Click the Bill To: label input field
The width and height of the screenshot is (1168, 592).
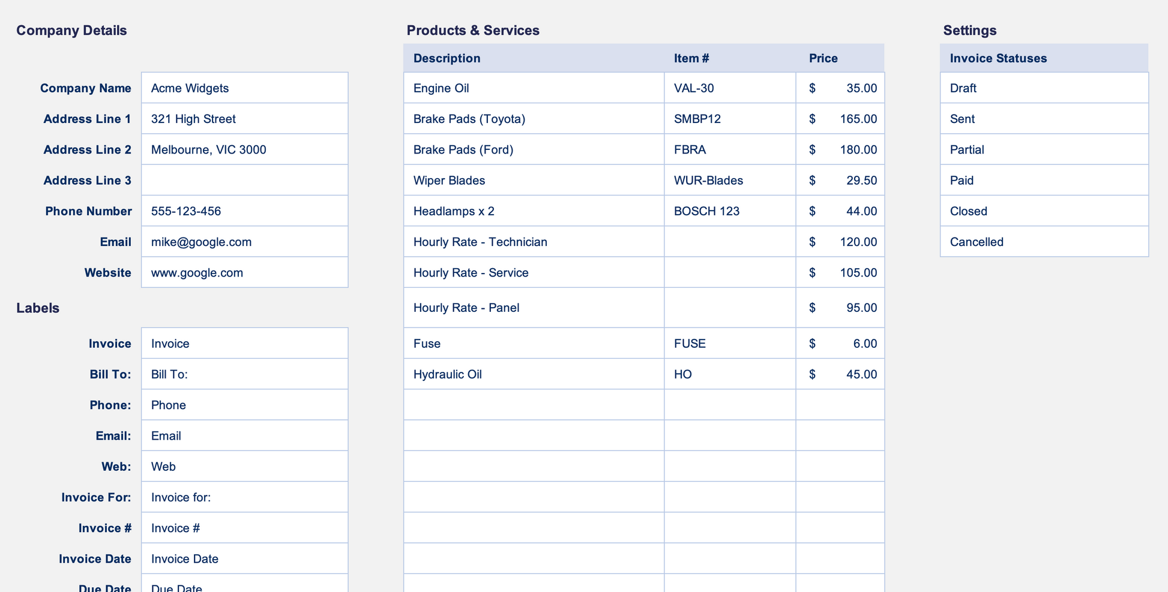[x=244, y=374]
